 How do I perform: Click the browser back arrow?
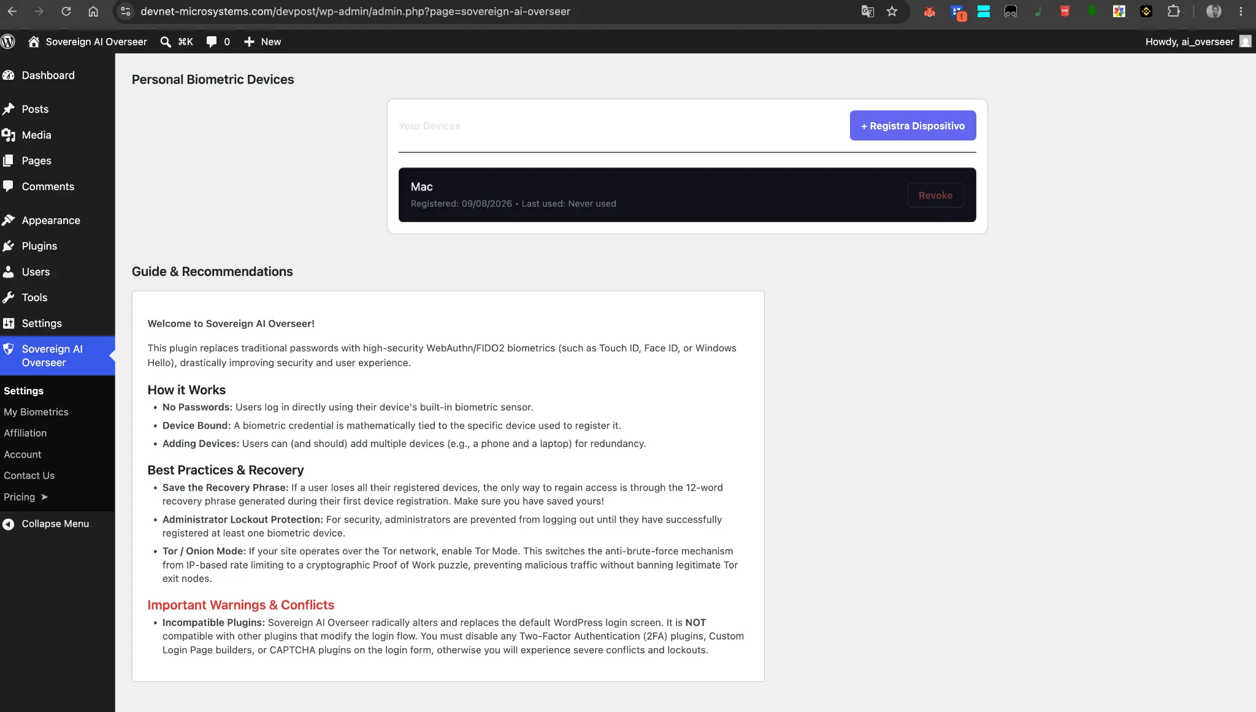click(x=12, y=11)
